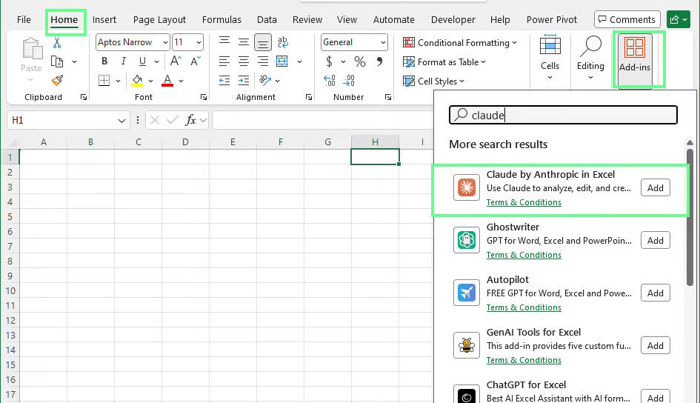The width and height of the screenshot is (700, 403).
Task: Open the Comments button
Action: [x=627, y=20]
